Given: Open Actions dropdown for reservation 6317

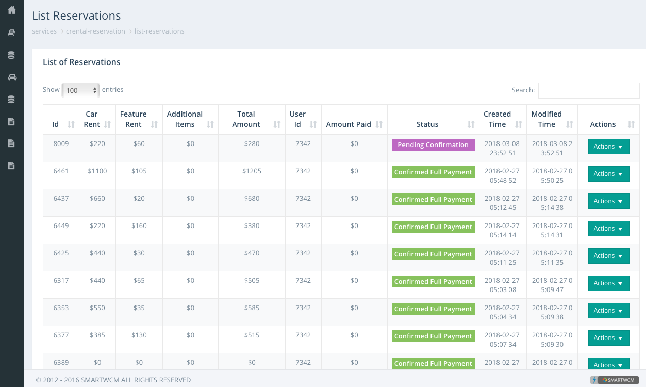Looking at the screenshot, I should (608, 283).
